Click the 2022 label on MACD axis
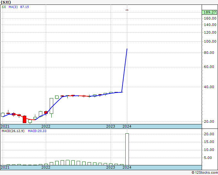This screenshot has height=175, width=218. point(46,167)
